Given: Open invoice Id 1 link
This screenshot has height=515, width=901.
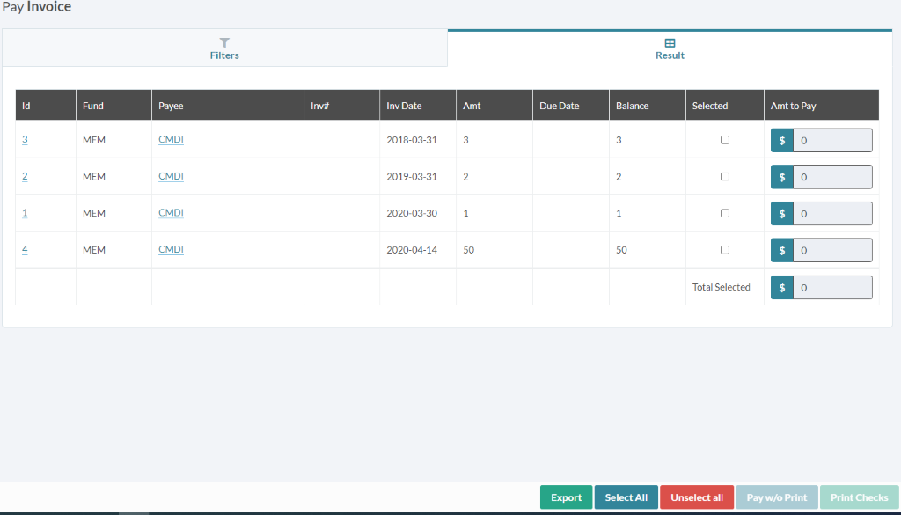Looking at the screenshot, I should (x=25, y=213).
